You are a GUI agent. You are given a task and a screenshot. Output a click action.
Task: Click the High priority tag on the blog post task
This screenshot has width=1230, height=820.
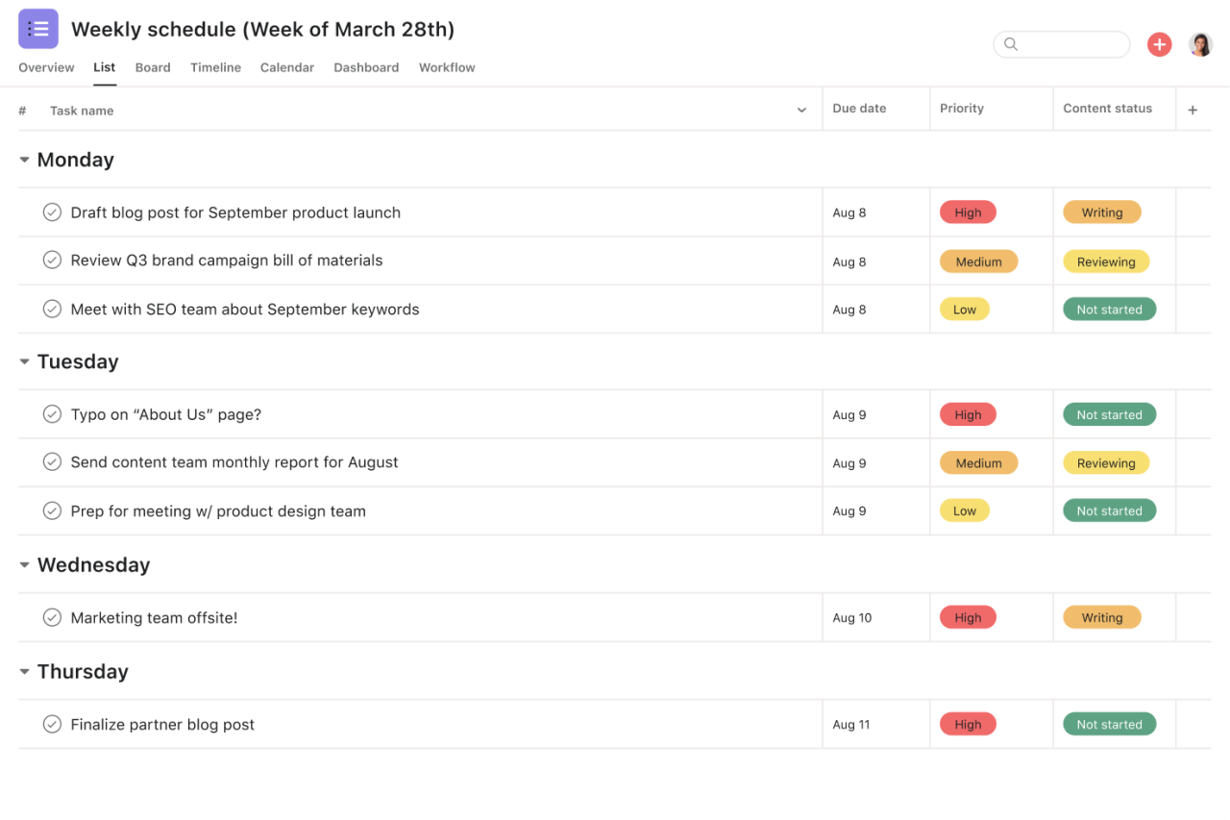tap(968, 211)
